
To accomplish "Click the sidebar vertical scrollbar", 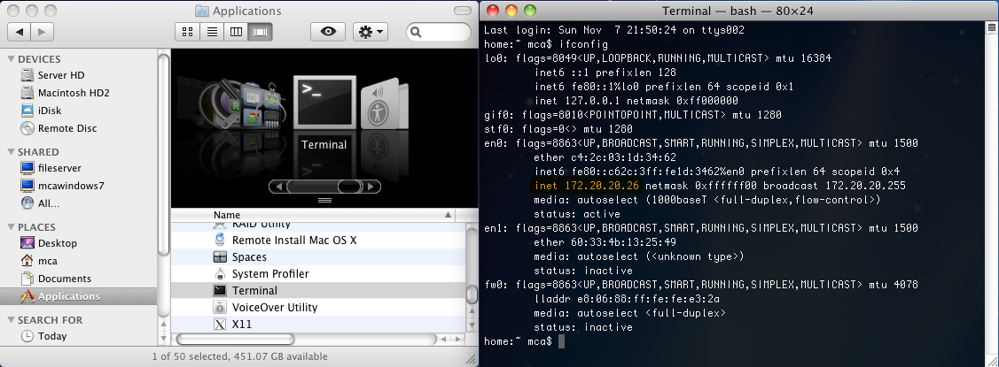I will coord(163,153).
